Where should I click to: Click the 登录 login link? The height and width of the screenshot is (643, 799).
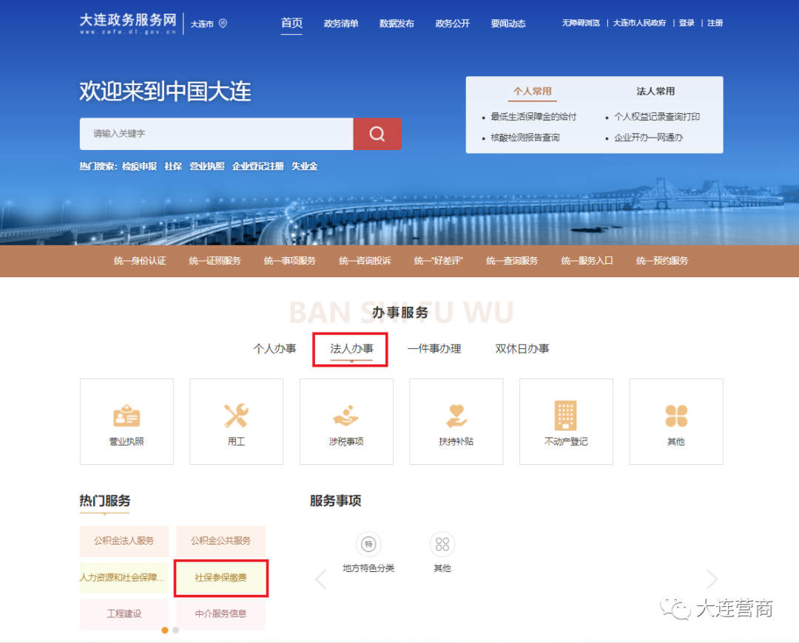[x=687, y=24]
